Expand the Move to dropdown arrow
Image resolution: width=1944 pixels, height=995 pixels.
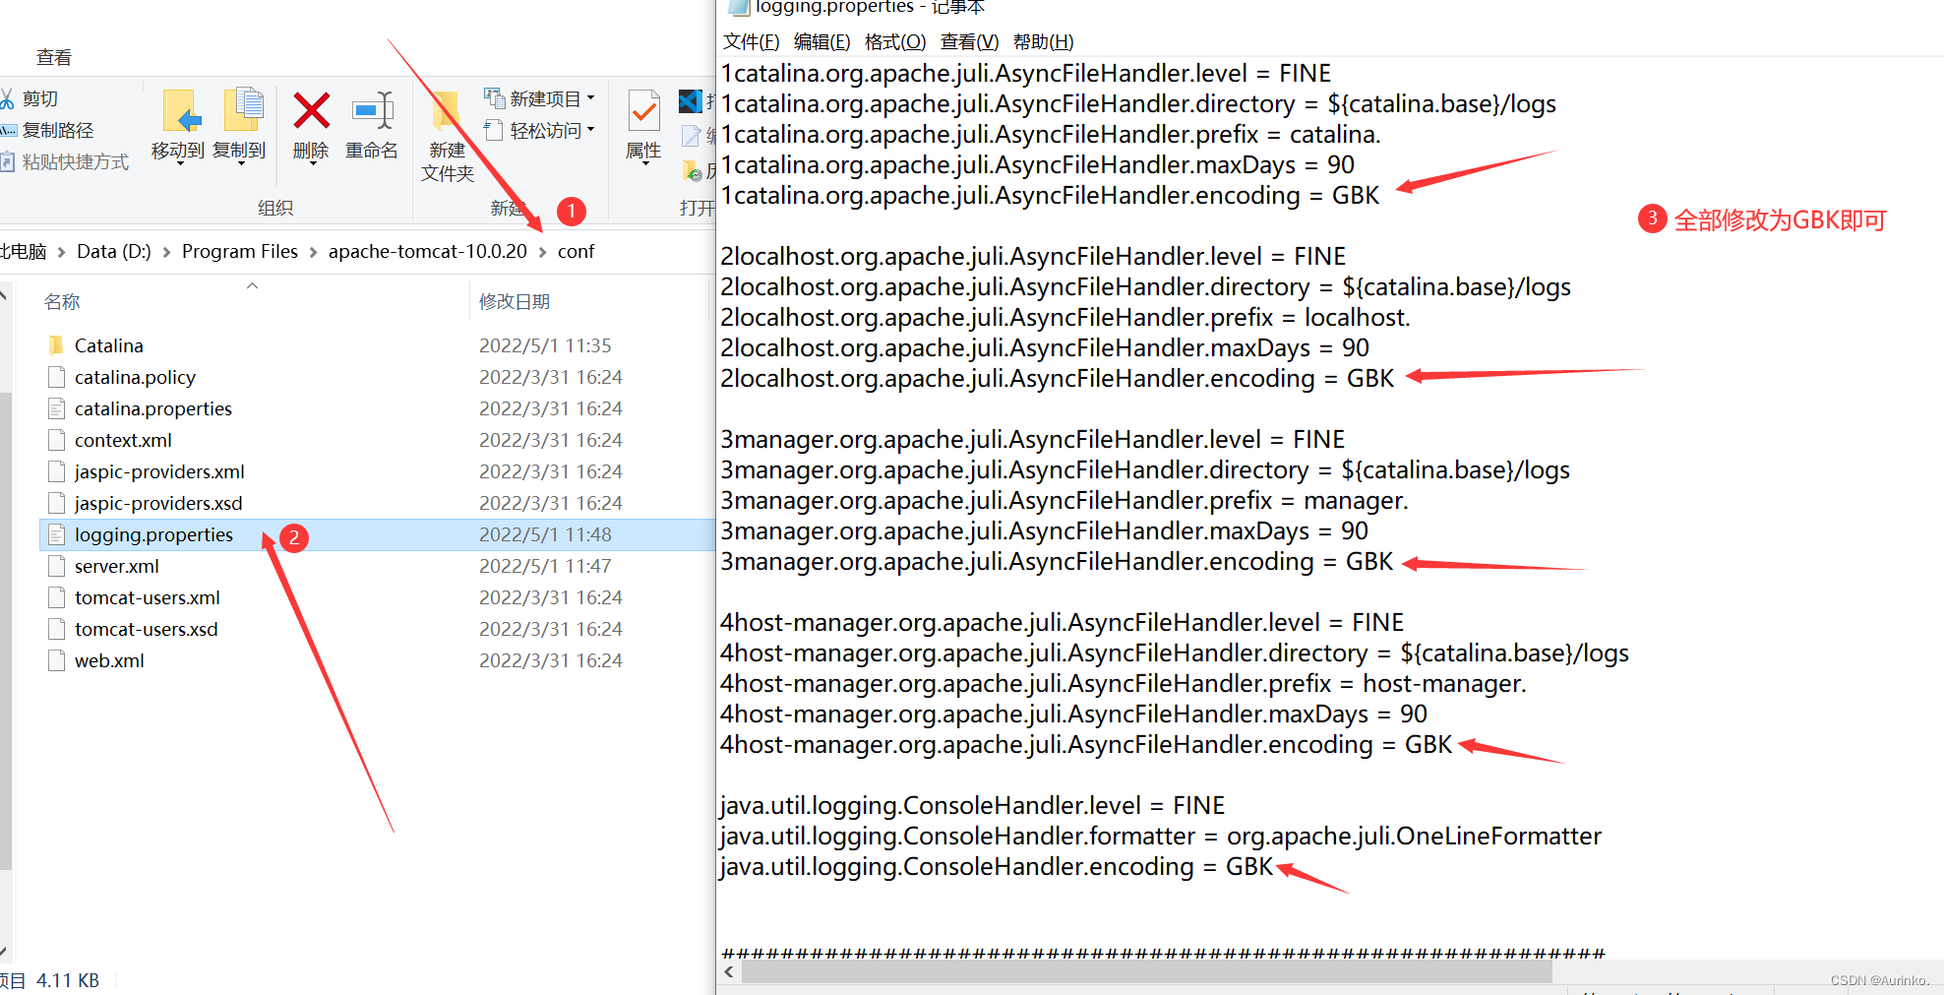[x=179, y=164]
